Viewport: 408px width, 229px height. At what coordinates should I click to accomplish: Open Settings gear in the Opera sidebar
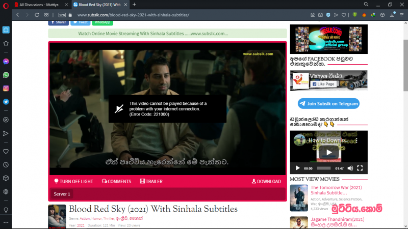[6, 192]
